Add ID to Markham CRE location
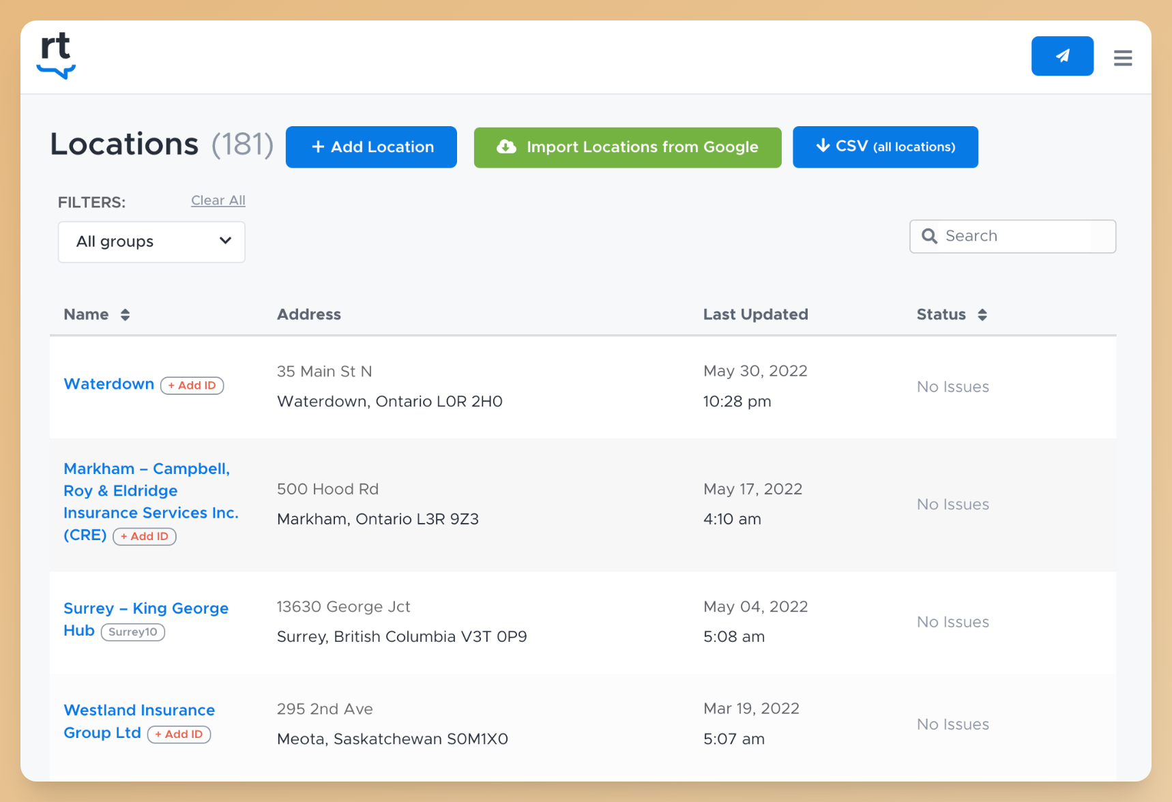 click(145, 536)
